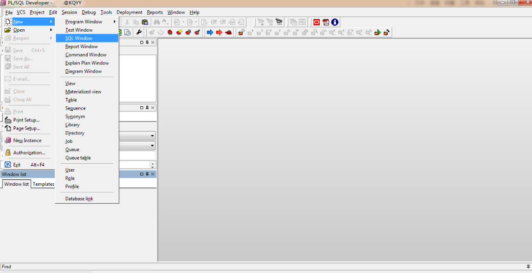Click the red toolbox icon
The height and width of the screenshot is (273, 532).
(x=228, y=33)
